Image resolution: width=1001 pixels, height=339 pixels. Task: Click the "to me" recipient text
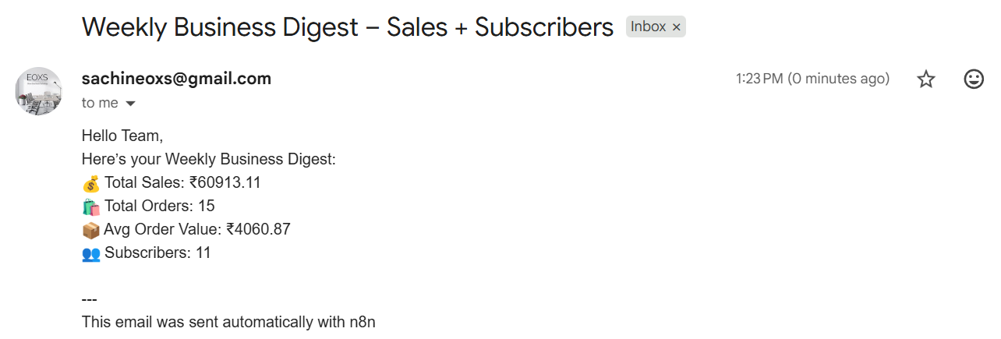(100, 104)
